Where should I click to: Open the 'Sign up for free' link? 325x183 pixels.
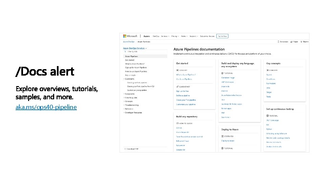[182, 91]
